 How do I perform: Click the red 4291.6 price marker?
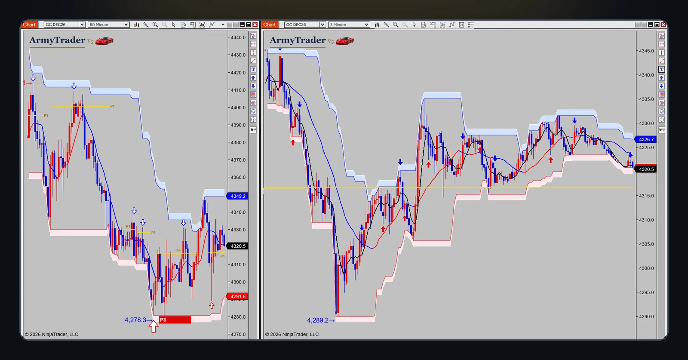[x=237, y=296]
